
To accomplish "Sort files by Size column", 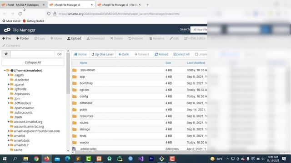I will coord(168,63).
